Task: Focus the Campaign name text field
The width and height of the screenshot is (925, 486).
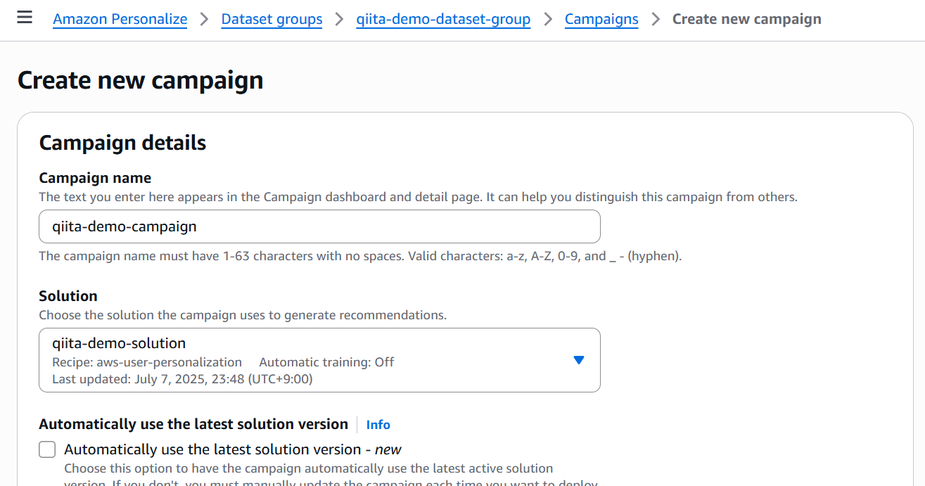Action: click(319, 226)
